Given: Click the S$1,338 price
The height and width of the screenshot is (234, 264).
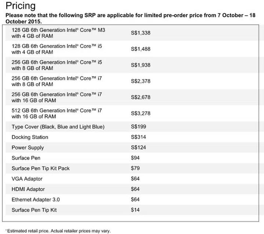Looking at the screenshot, I should click(x=141, y=33).
